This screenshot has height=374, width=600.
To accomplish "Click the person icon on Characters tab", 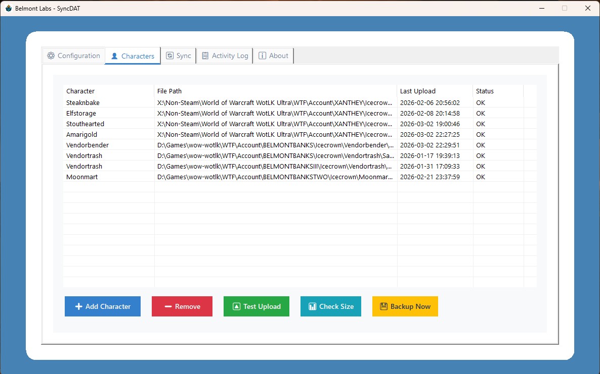I will [114, 56].
